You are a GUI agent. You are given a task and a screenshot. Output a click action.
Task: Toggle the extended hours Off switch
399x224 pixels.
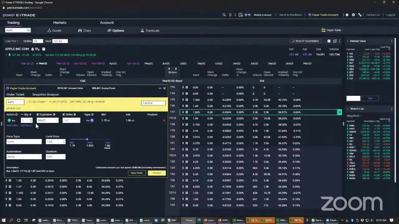coord(248,15)
